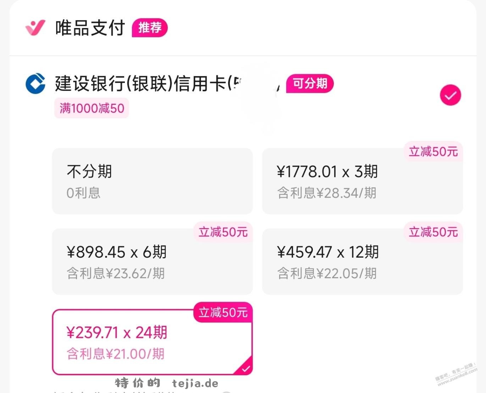
Task: Choose the ¥1778.01 x 3期 installment plan
Action: click(x=362, y=181)
